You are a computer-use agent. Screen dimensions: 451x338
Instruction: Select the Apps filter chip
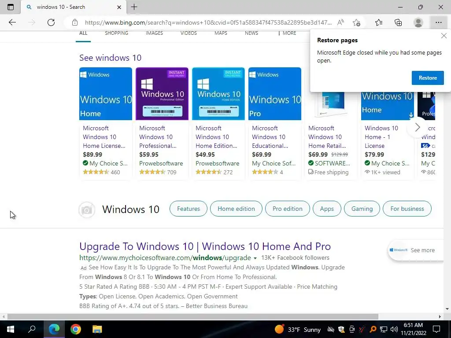click(327, 209)
